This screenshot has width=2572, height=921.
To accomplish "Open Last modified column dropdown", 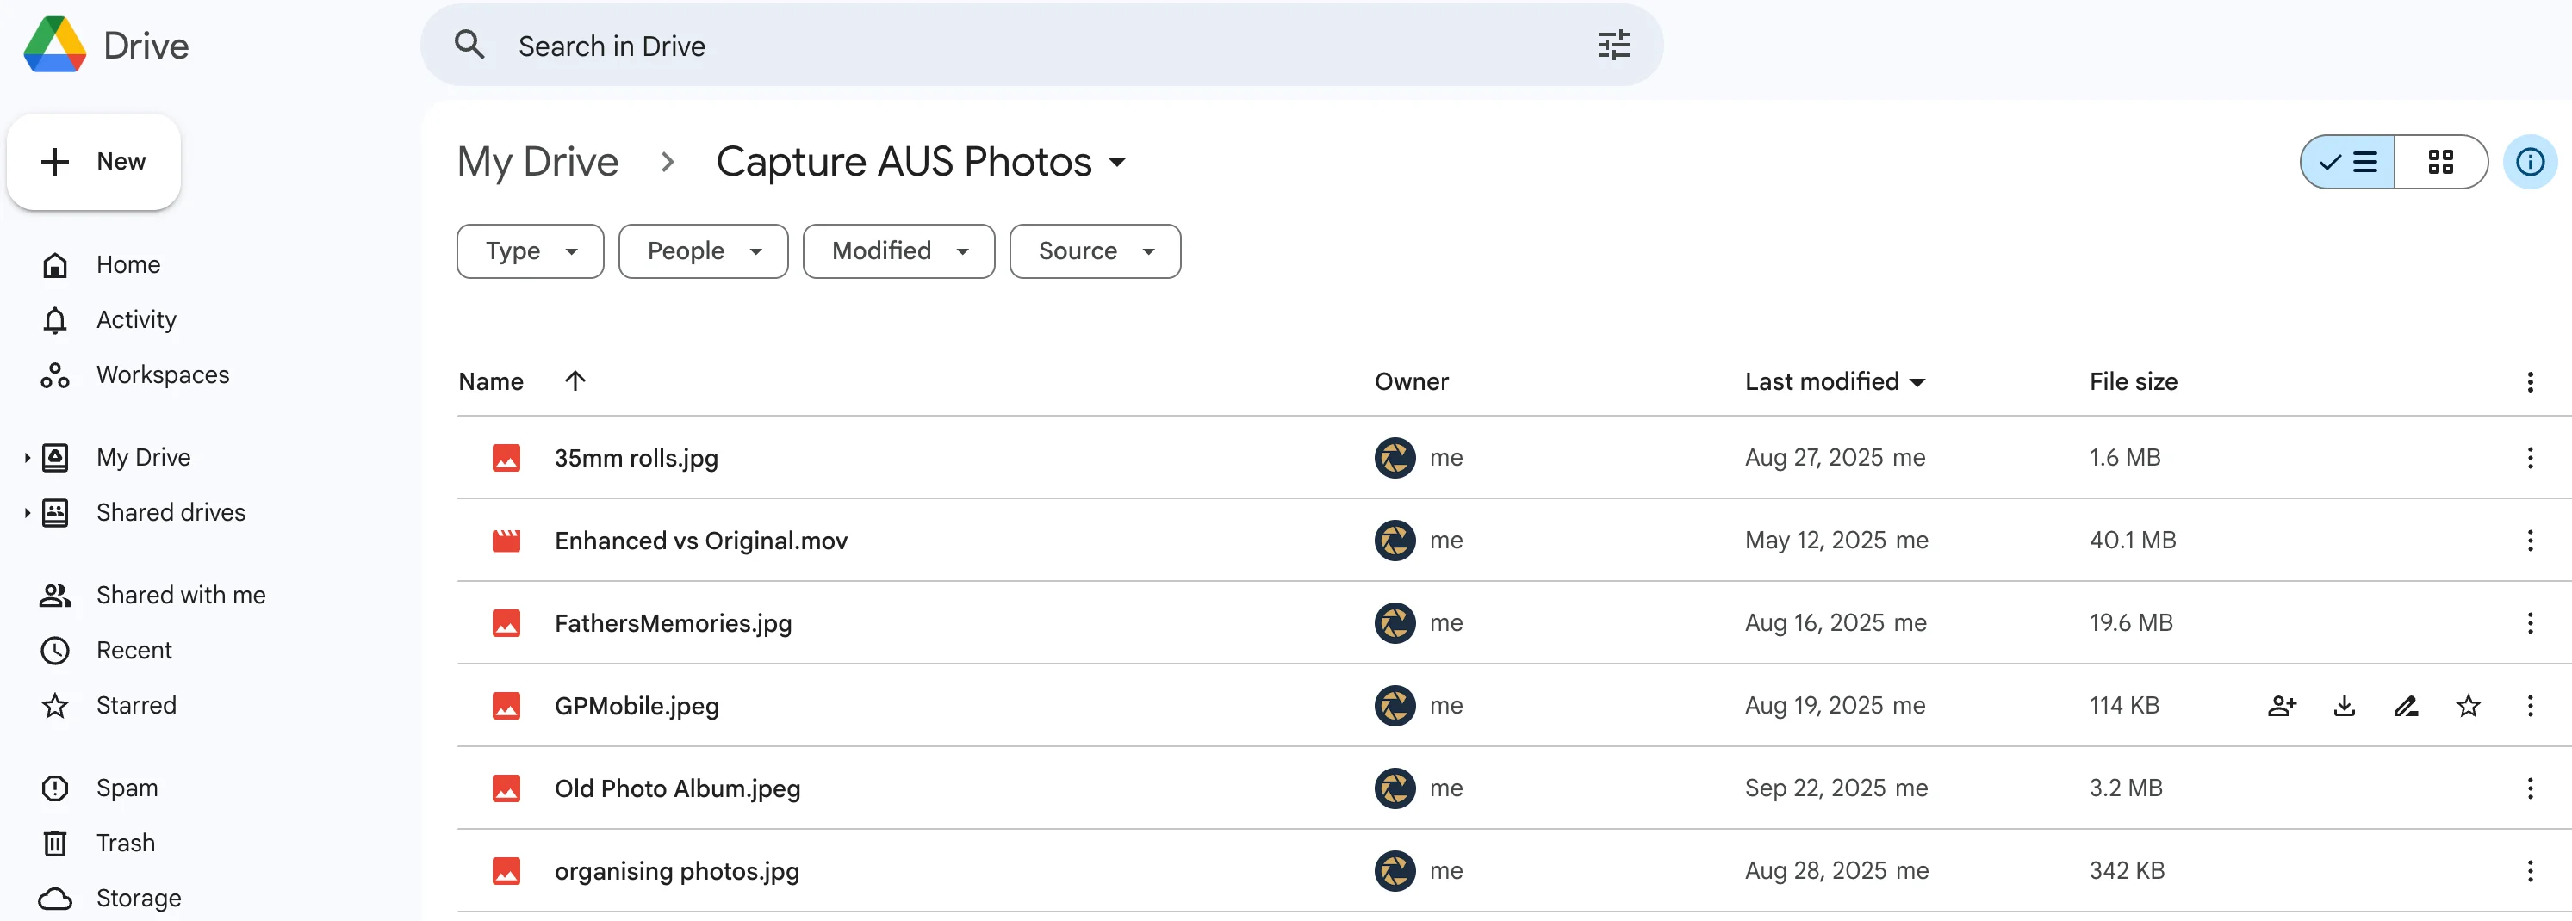I will click(1917, 382).
